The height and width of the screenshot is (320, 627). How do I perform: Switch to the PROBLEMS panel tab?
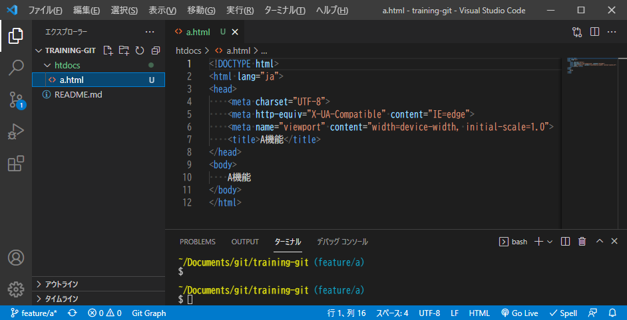click(x=198, y=242)
